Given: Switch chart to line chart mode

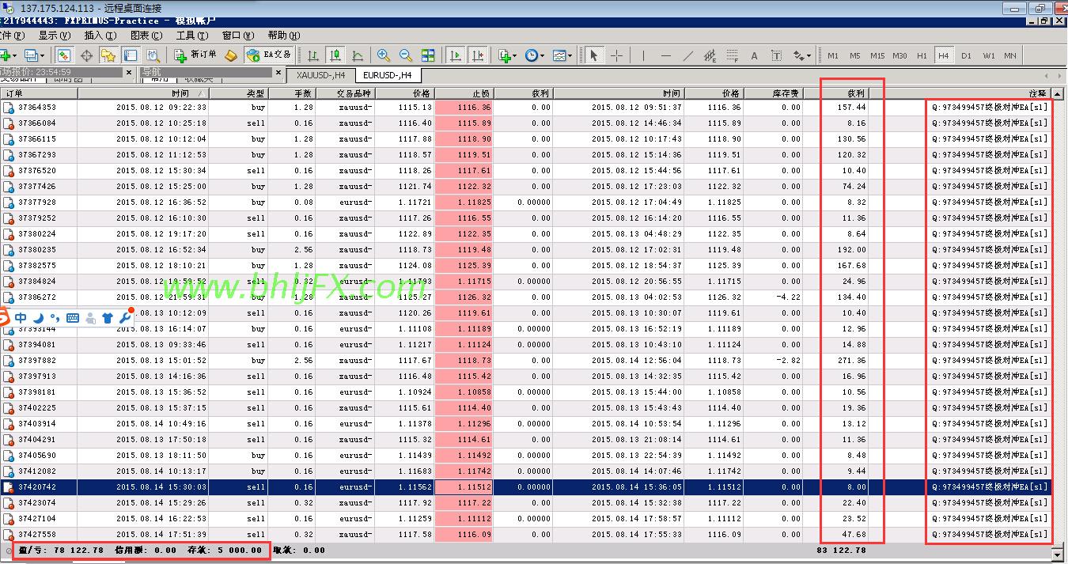Looking at the screenshot, I should 358,55.
